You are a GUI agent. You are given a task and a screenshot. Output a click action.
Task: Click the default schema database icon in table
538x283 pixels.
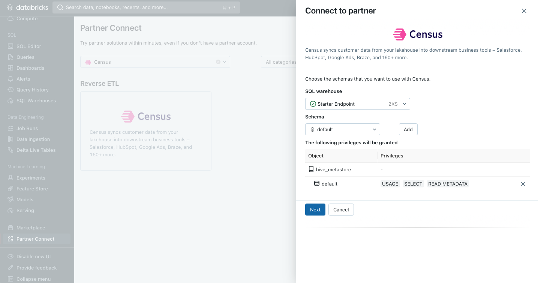tap(317, 184)
